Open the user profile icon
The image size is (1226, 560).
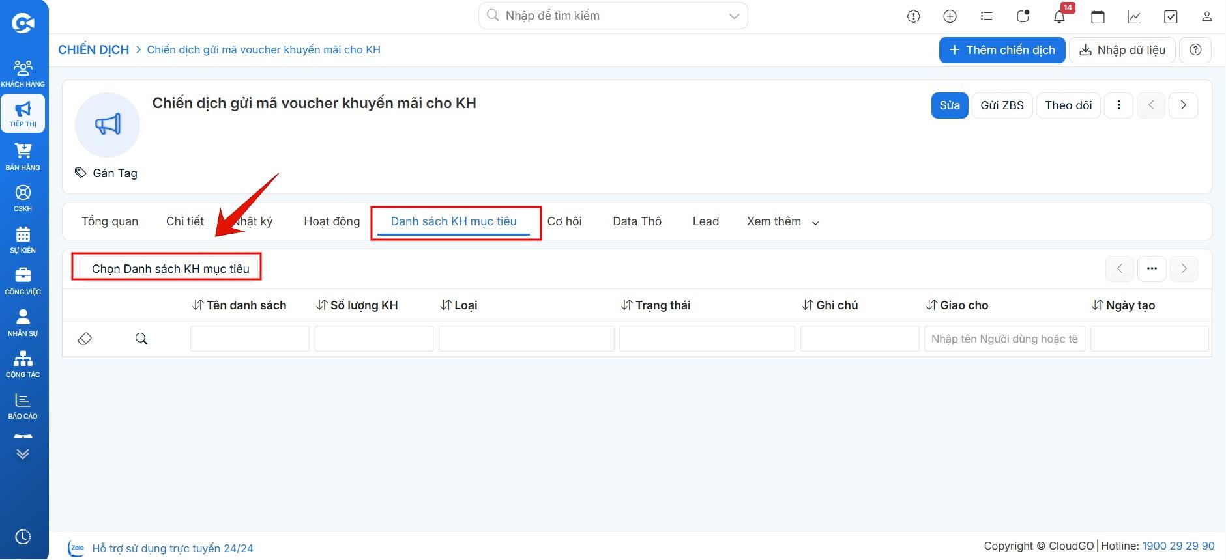(1207, 17)
